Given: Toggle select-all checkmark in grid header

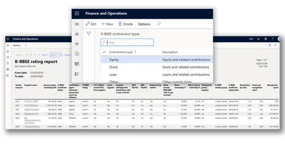Looking at the screenshot, I should pyautogui.click(x=105, y=52).
